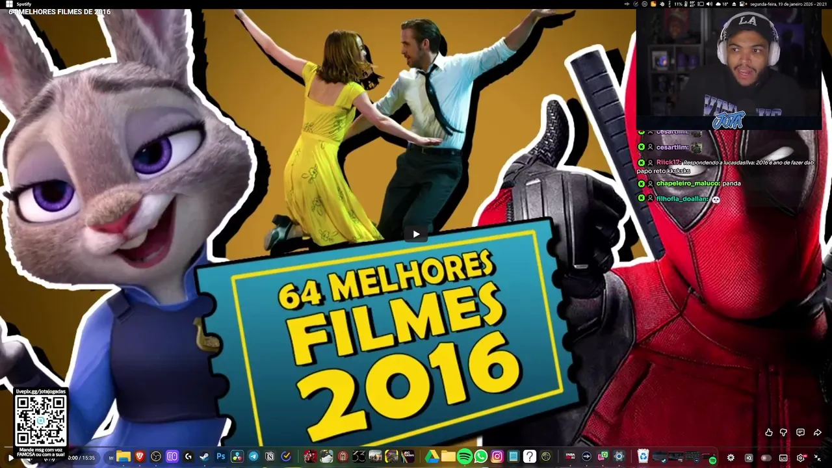
Task: Open Notion from dock
Action: (270, 456)
